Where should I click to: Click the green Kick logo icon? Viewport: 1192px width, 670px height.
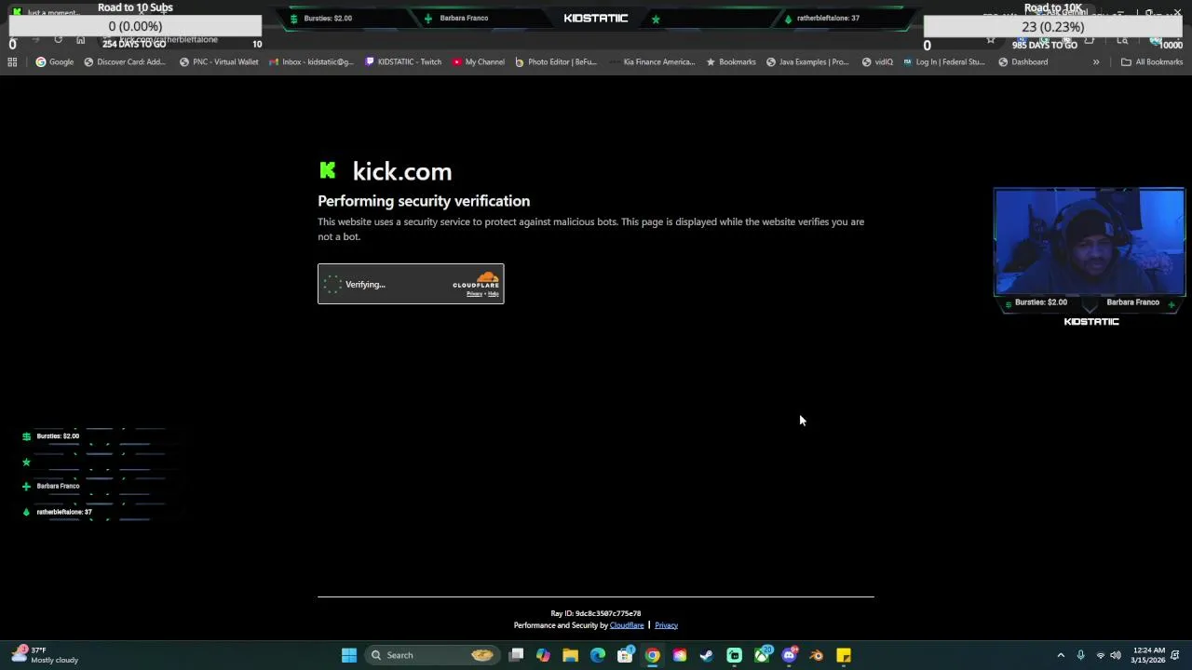pos(327,170)
